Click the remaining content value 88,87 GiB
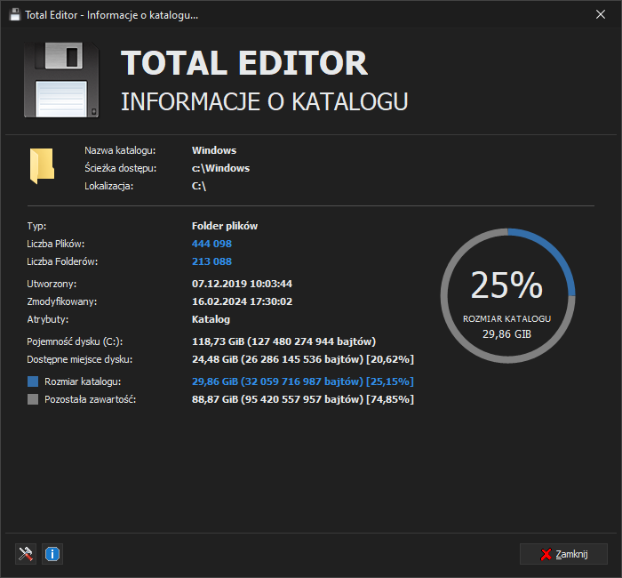This screenshot has width=622, height=578. [x=303, y=399]
